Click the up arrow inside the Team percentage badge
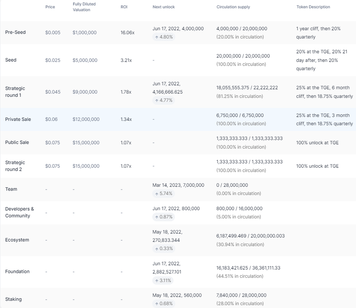The image size is (356, 308). click(x=156, y=193)
